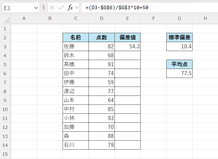Select the average cell showing 77.5

[179, 73]
